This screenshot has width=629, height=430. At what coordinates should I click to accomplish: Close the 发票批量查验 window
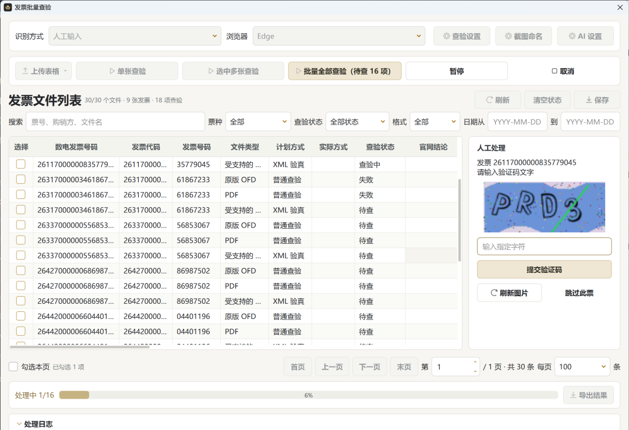620,7
